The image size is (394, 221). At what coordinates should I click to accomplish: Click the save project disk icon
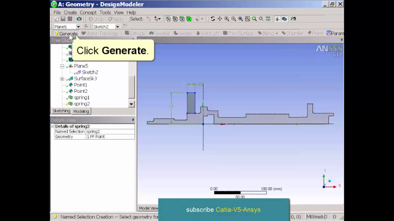click(63, 19)
